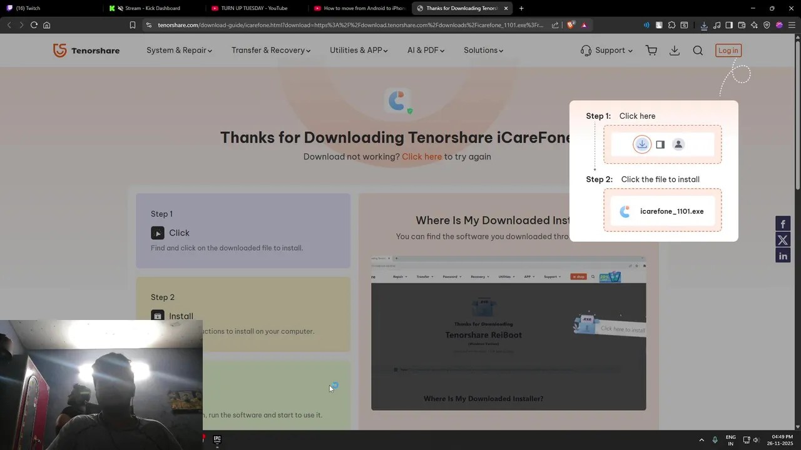Viewport: 801px width, 450px height.
Task: Open the Epic Games taskbar icon
Action: click(217, 439)
